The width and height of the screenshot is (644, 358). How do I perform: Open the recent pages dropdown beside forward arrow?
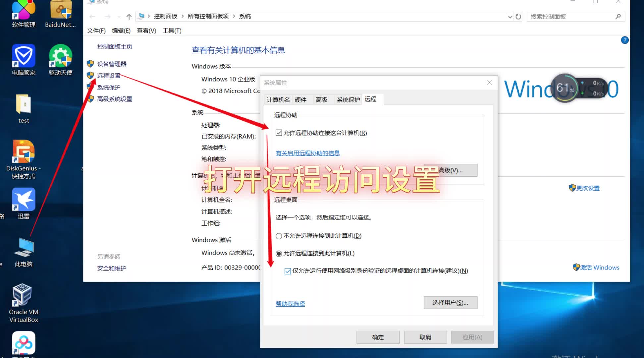[x=119, y=16]
